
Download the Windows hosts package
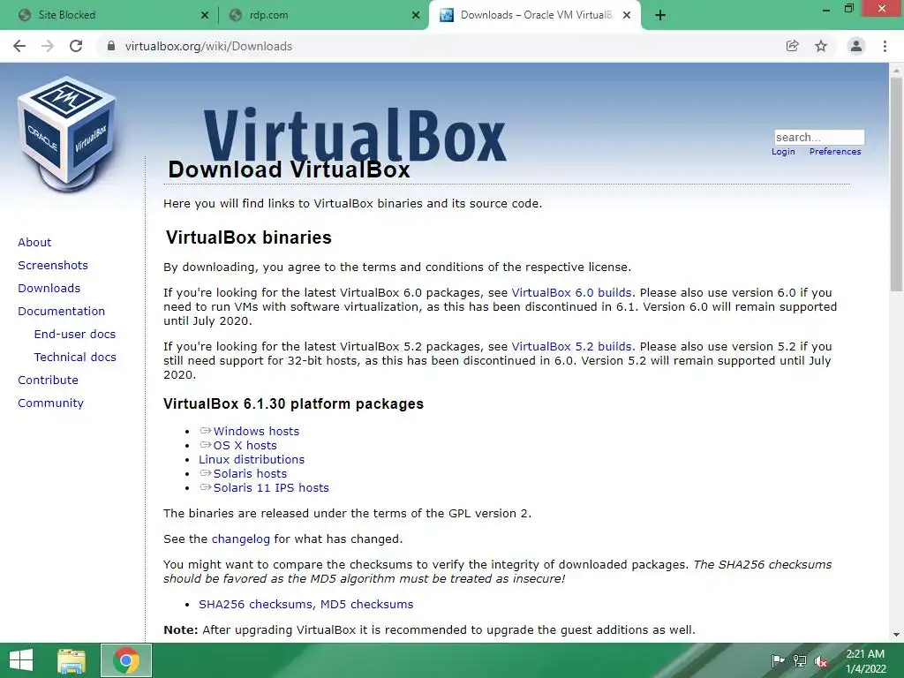[x=256, y=431]
